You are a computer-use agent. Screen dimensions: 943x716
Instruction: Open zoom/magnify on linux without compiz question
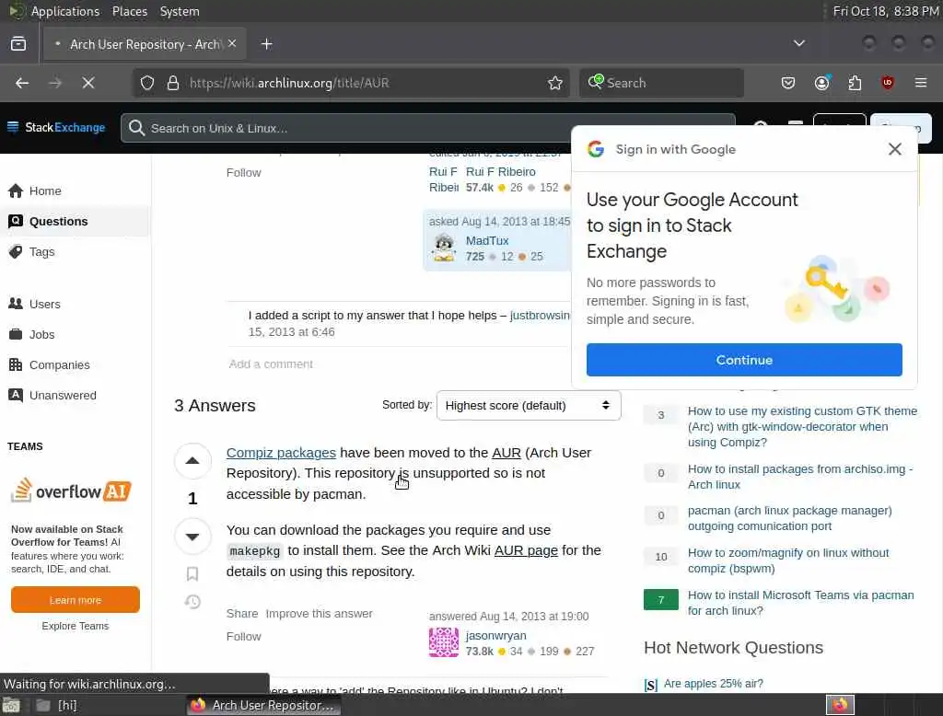788,560
